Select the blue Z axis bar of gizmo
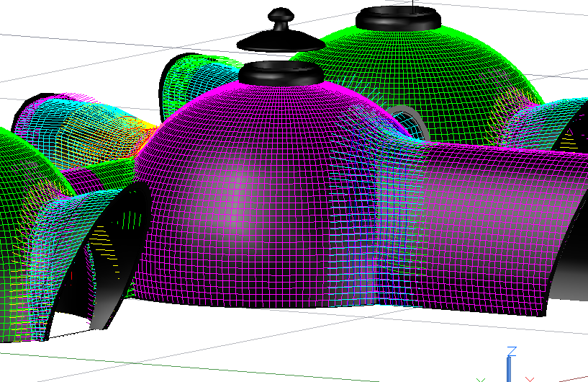This screenshot has width=588, height=382. click(x=509, y=370)
